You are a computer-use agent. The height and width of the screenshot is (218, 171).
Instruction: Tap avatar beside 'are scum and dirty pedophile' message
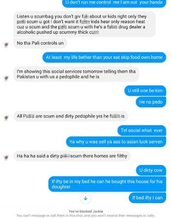6,118
